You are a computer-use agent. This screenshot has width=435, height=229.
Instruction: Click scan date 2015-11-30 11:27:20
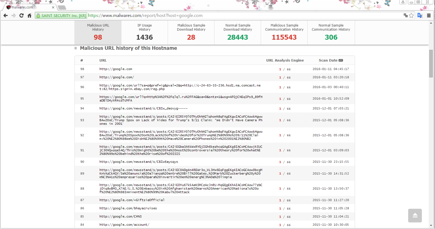331,200
